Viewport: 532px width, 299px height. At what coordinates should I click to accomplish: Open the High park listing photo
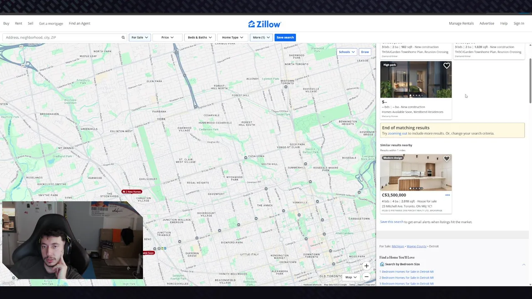point(416,80)
